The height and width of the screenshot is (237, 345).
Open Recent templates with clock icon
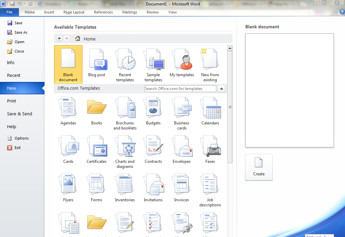(125, 60)
